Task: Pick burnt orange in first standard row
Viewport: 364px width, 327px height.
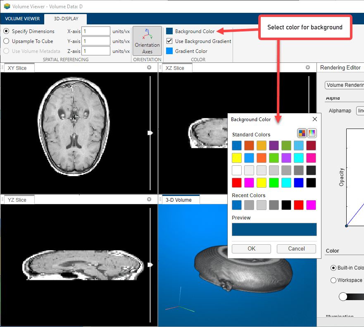Action: coord(249,146)
